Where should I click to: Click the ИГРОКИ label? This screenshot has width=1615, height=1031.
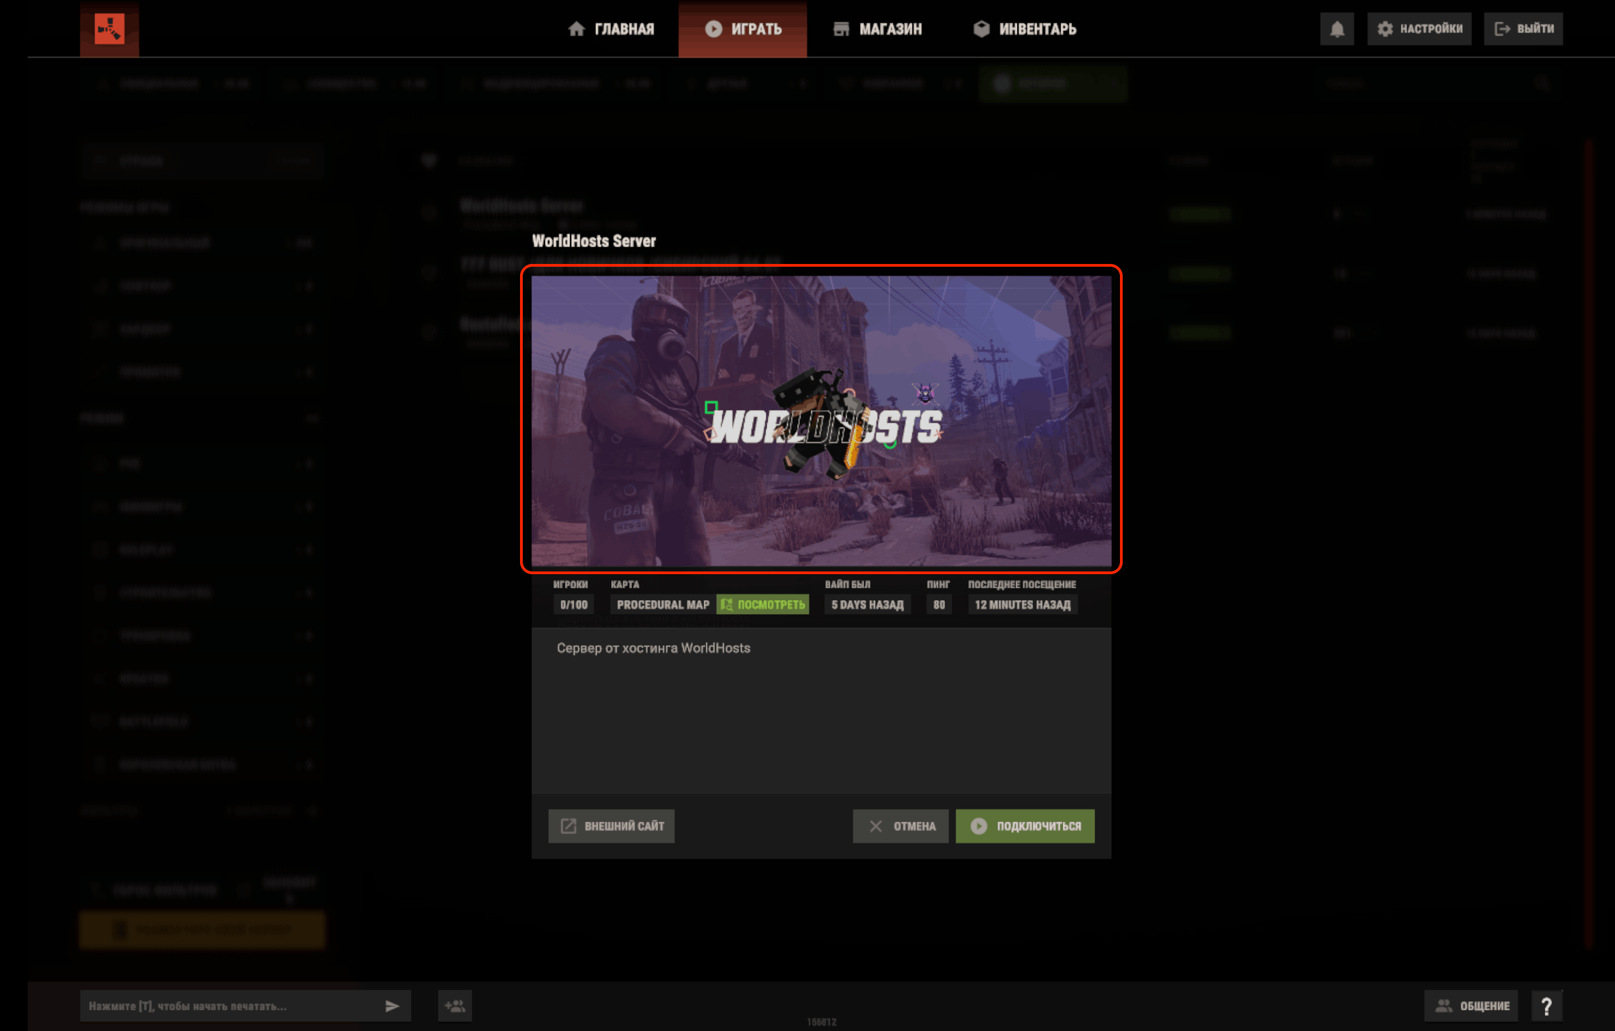coord(570,584)
